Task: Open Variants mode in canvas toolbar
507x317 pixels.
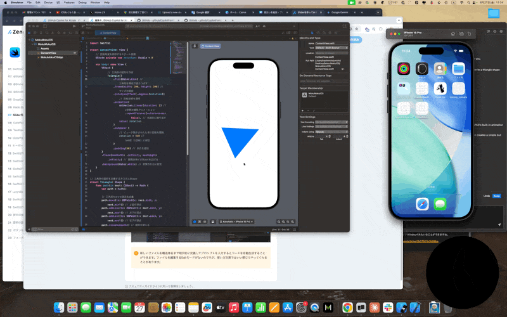Action: click(205, 221)
